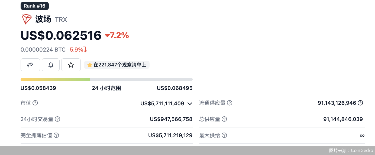
Task: Click the help icon next to 最大供给
Action: (x=224, y=135)
